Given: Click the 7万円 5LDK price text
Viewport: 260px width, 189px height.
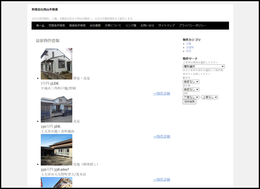Looking at the screenshot, I should click(x=50, y=83).
